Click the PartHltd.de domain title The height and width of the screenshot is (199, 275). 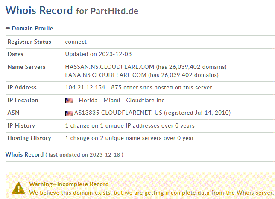click(x=114, y=11)
